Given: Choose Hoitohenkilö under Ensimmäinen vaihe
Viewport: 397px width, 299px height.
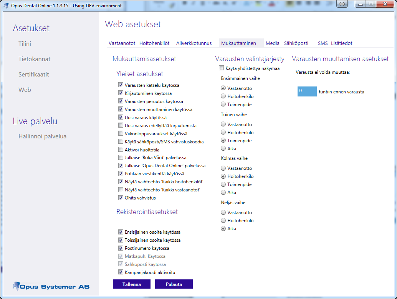Looking at the screenshot, I should 223,96.
